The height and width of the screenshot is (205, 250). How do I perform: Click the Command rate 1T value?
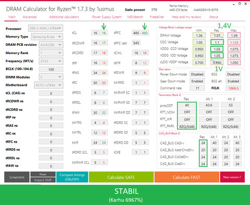point(197,88)
